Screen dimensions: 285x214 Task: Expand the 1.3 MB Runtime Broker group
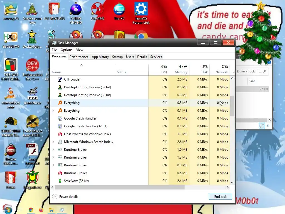pos(53,157)
